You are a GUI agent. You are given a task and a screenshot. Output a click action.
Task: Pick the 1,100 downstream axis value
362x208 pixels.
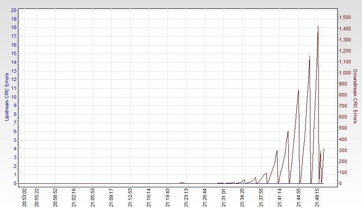345,62
